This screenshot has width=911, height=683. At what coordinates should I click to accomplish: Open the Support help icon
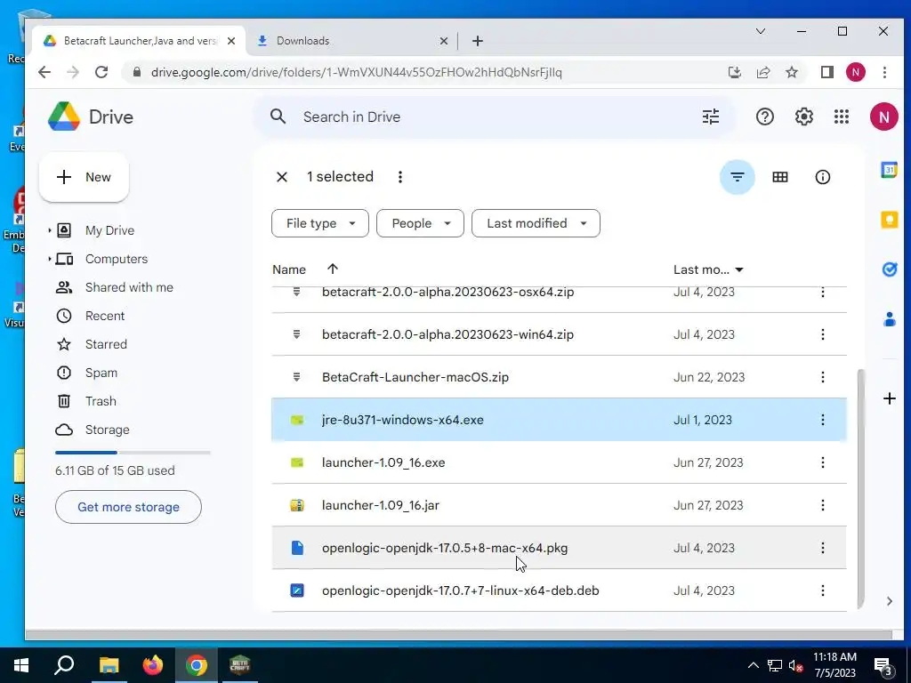(x=764, y=117)
